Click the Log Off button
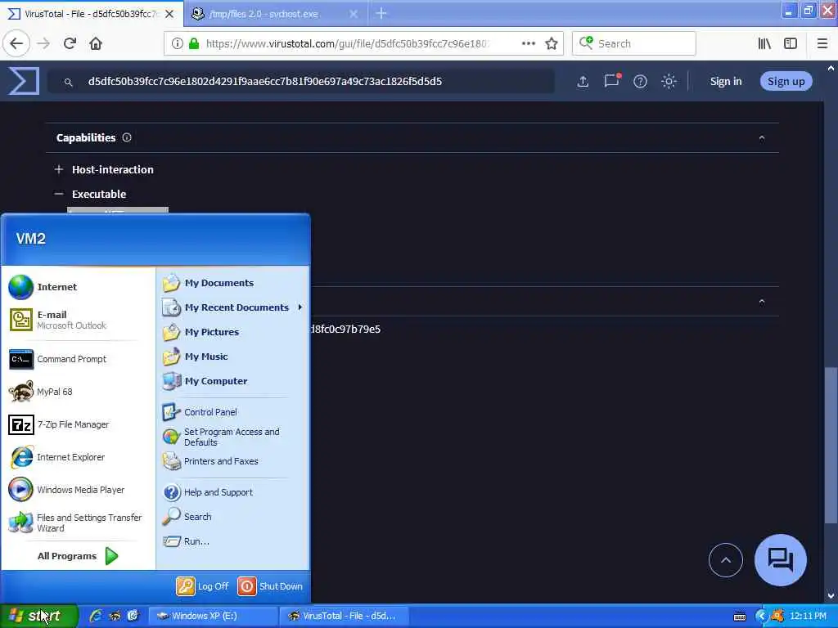The image size is (838, 628). 203,585
